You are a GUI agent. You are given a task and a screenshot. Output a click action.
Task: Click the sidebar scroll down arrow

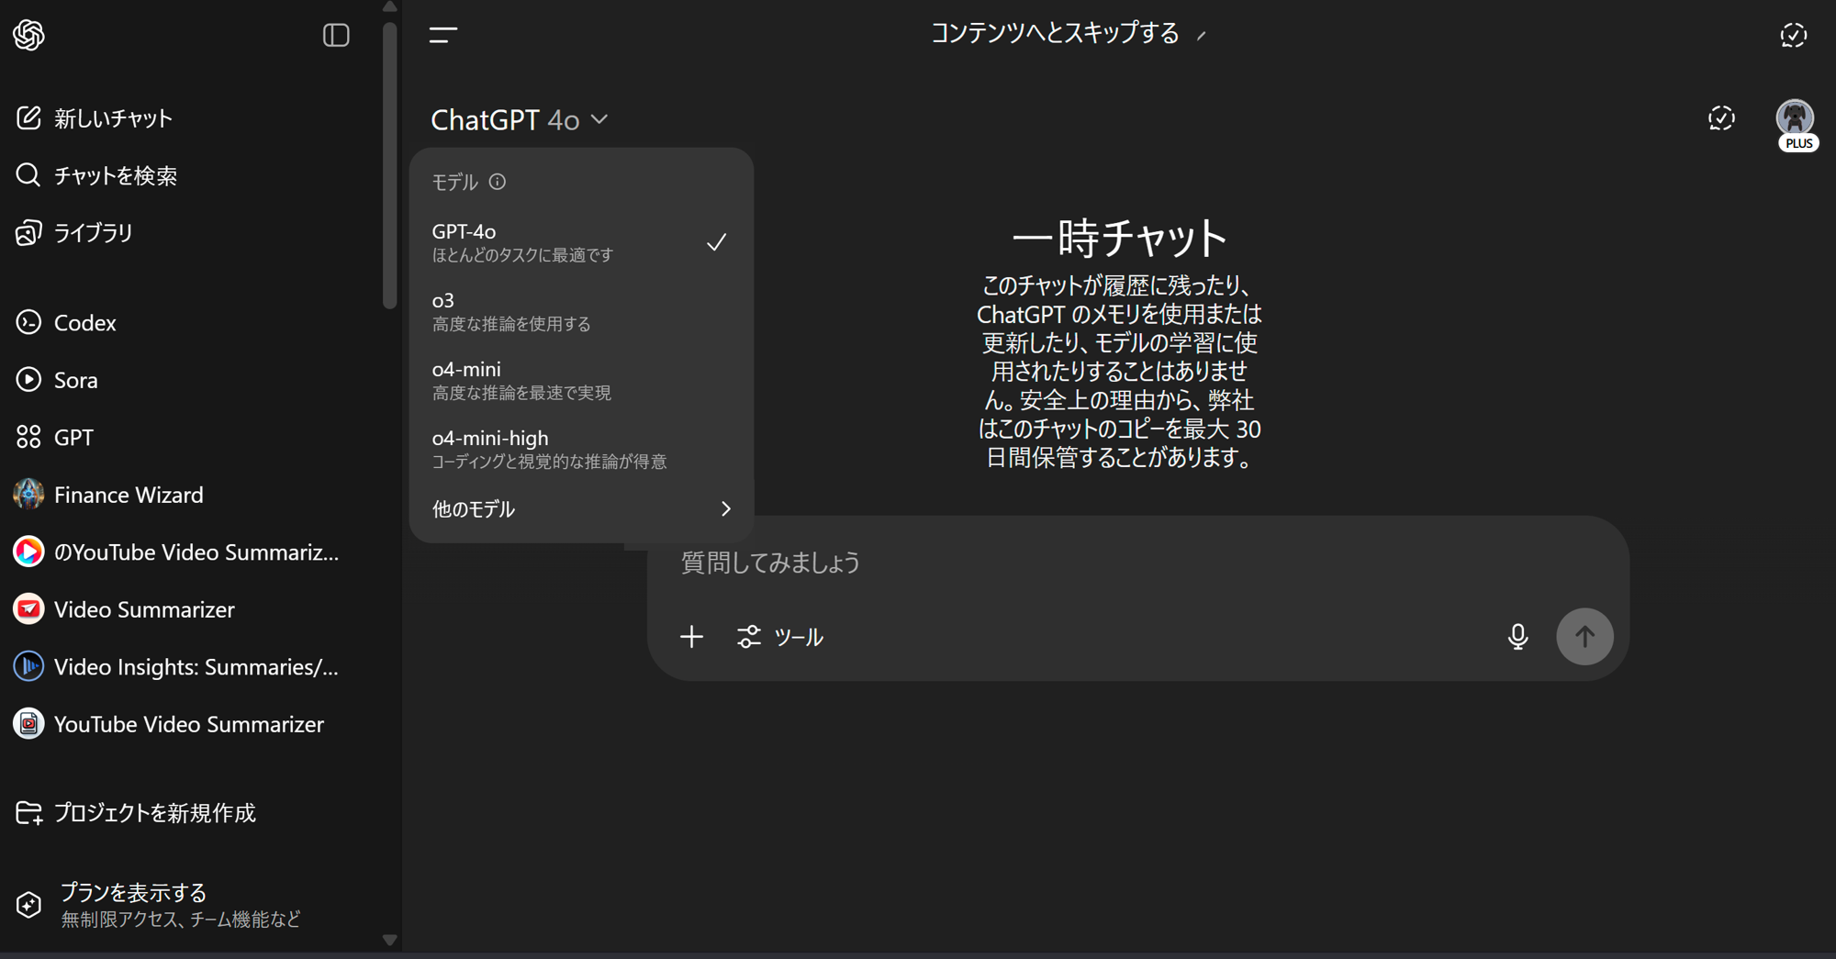389,940
